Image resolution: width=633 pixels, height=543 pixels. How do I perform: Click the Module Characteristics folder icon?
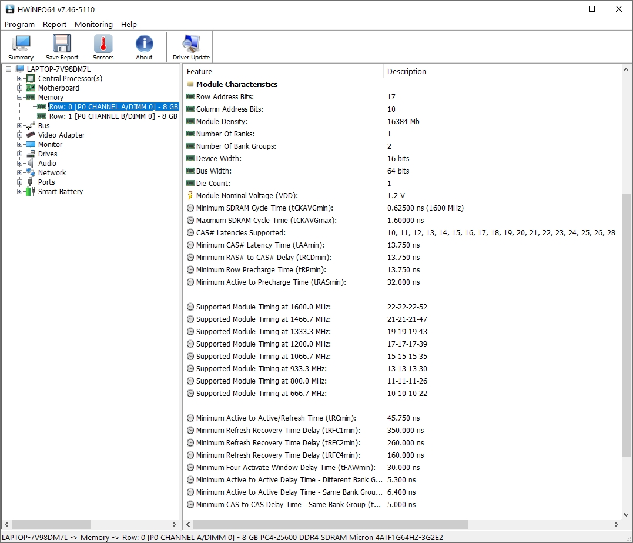click(190, 84)
